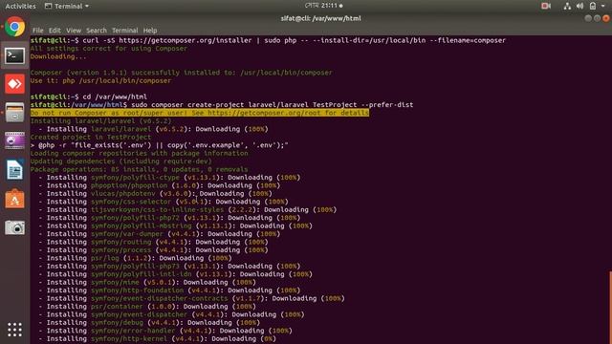The image size is (612, 344).
Task: Click the terminal vertical scrollbar
Action: (x=610, y=308)
